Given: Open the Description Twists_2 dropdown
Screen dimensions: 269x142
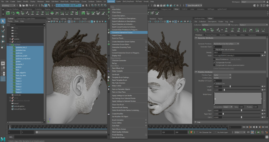Looking at the screenshot, I should click(254, 25).
